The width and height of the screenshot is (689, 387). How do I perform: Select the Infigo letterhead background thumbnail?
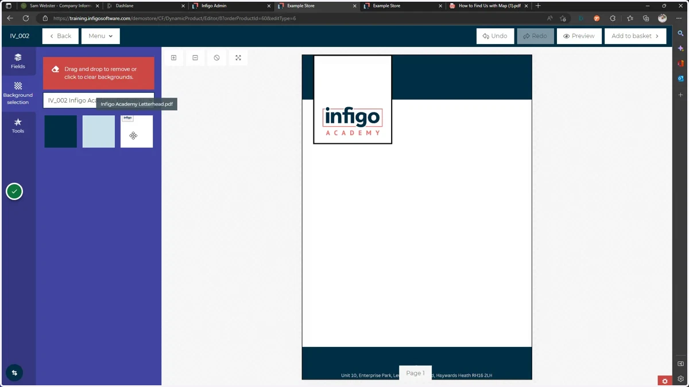tap(137, 131)
